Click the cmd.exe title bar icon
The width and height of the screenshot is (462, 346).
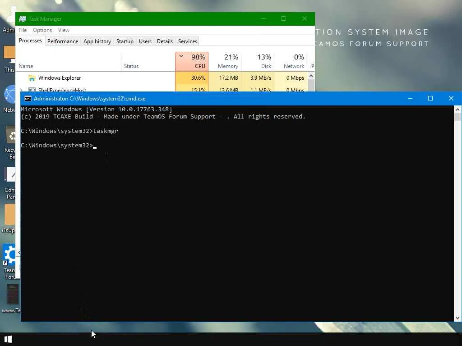tap(28, 99)
